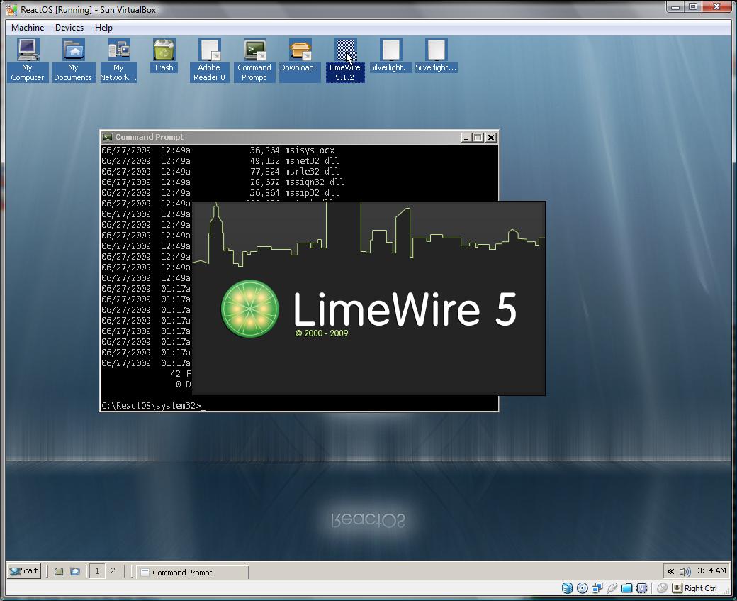Click the ReactOS Start button
This screenshot has height=601, width=737.
24,571
